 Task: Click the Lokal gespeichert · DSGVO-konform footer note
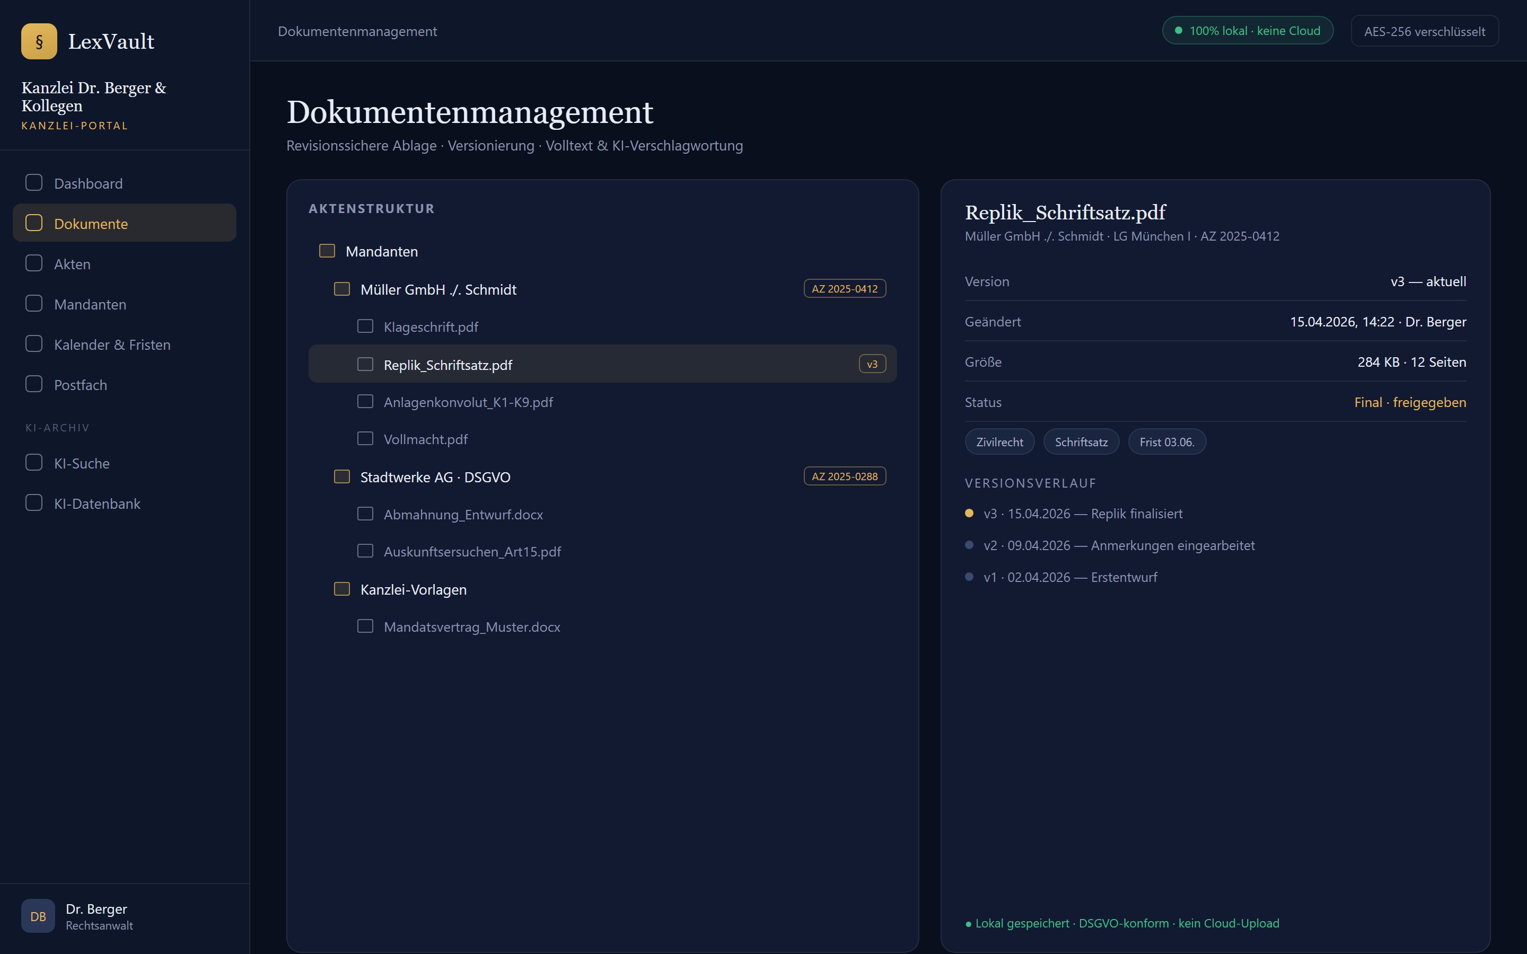click(1122, 923)
